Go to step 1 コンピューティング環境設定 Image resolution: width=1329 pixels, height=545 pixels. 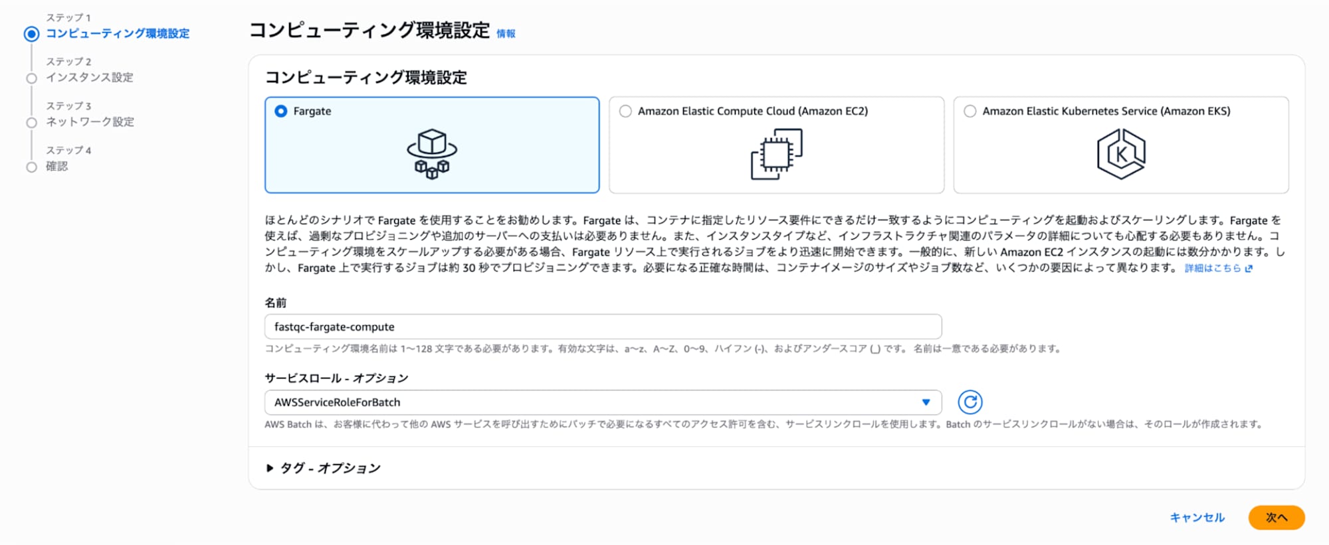pos(118,33)
